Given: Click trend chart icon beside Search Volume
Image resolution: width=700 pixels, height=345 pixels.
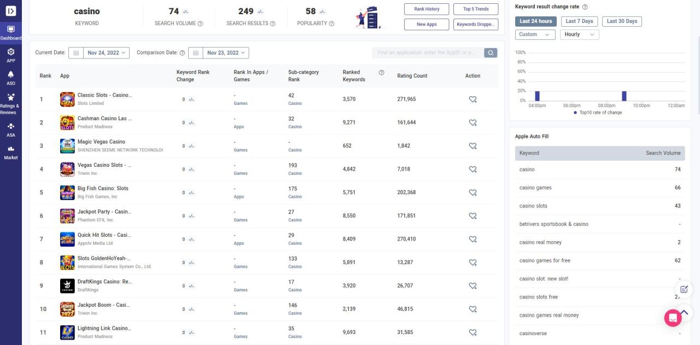Looking at the screenshot, I should (x=186, y=11).
